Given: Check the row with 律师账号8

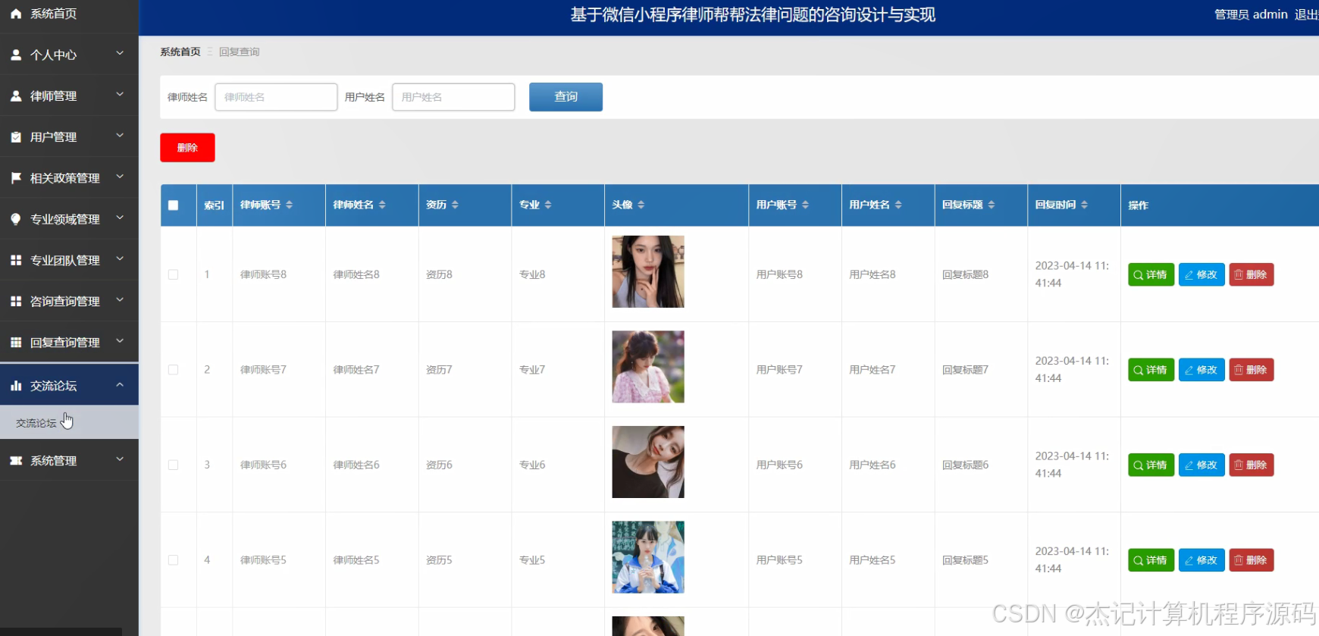Looking at the screenshot, I should pos(174,274).
